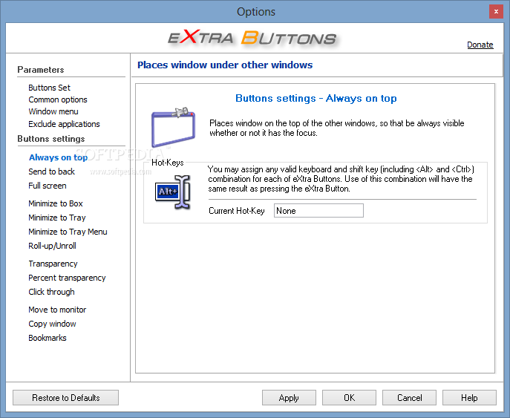Select Roll-up/Unroll settings

pyautogui.click(x=53, y=246)
